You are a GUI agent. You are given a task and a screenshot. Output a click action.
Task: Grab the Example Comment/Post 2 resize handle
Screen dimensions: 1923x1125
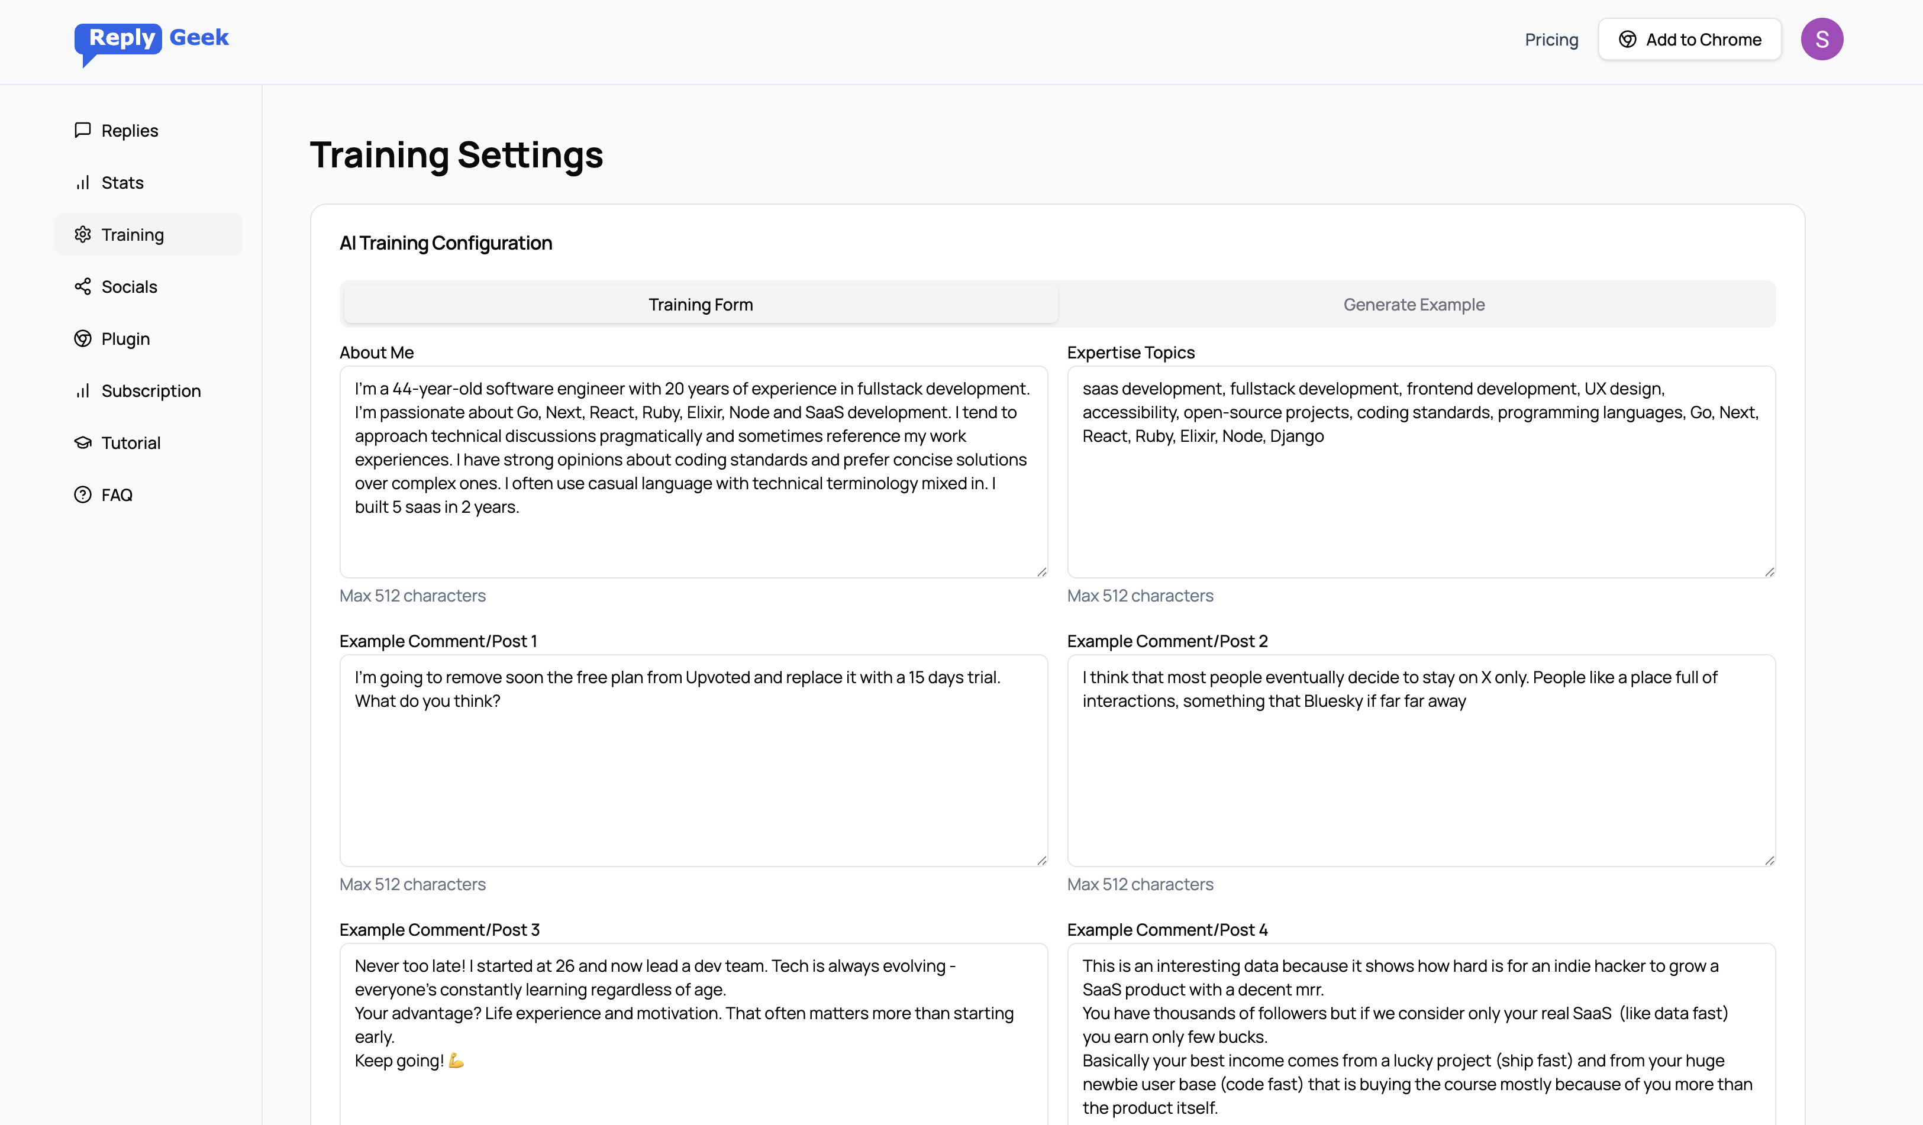[x=1770, y=861]
